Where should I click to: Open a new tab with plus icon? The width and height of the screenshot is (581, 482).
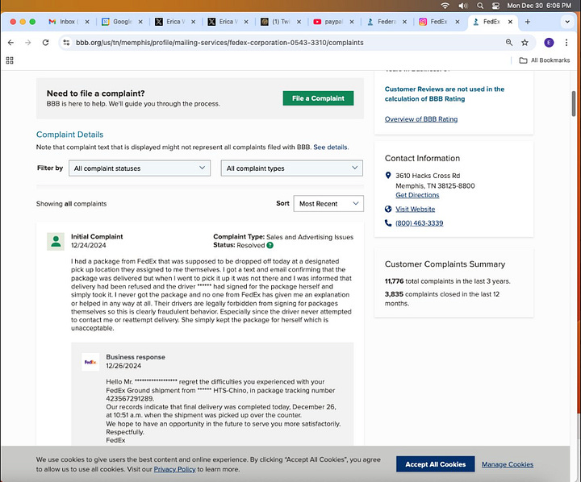(x=527, y=22)
